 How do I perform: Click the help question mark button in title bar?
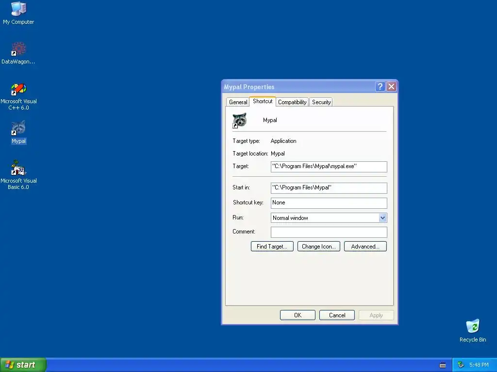pyautogui.click(x=380, y=86)
